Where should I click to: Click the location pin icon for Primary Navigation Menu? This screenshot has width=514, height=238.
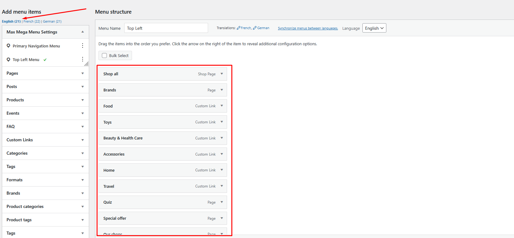8,46
